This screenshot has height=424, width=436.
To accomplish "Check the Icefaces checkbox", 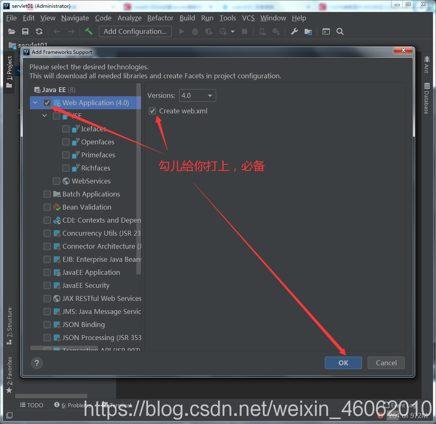I will pyautogui.click(x=66, y=129).
